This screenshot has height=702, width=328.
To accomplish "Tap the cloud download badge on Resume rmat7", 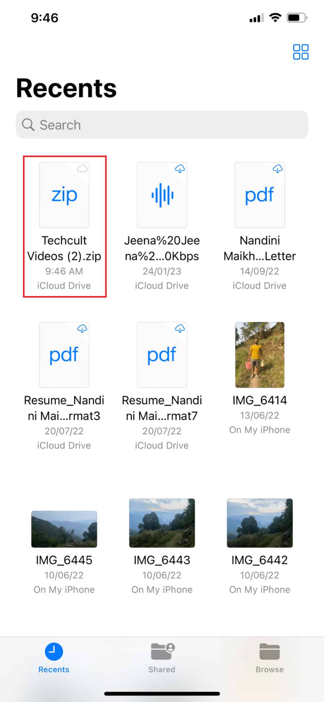I will click(180, 328).
